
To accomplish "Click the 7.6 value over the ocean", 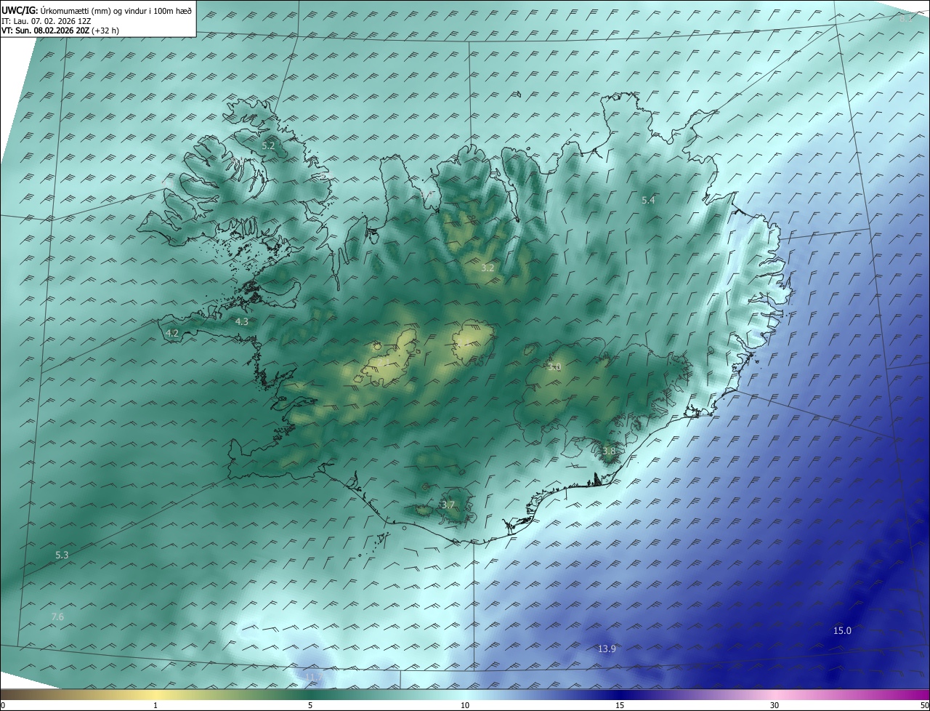I will tap(57, 617).
